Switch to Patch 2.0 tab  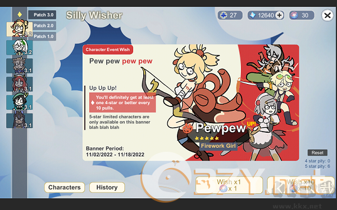42,26
